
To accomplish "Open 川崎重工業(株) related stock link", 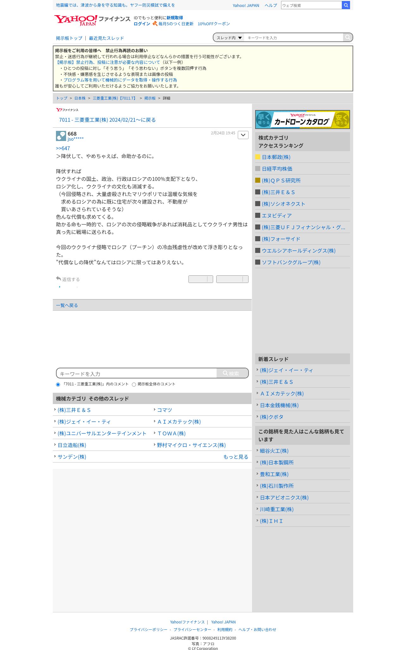I will 277,509.
